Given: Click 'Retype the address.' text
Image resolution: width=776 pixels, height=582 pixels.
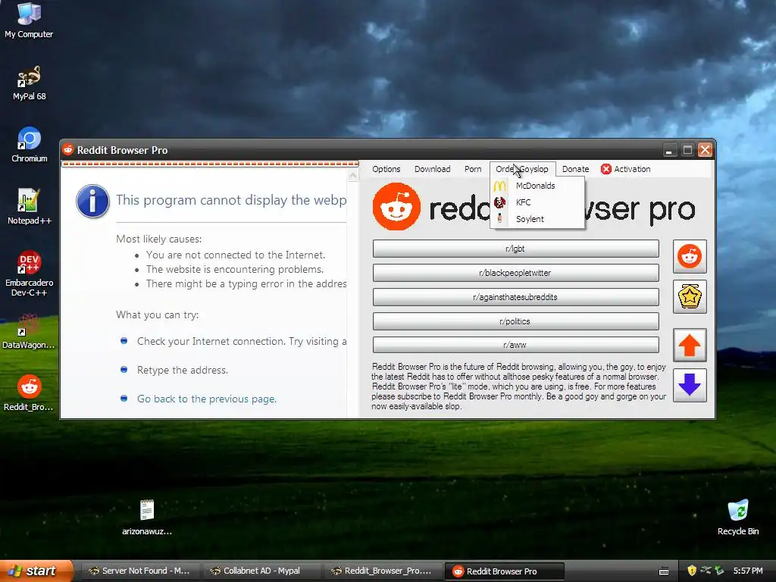Looking at the screenshot, I should coord(182,370).
